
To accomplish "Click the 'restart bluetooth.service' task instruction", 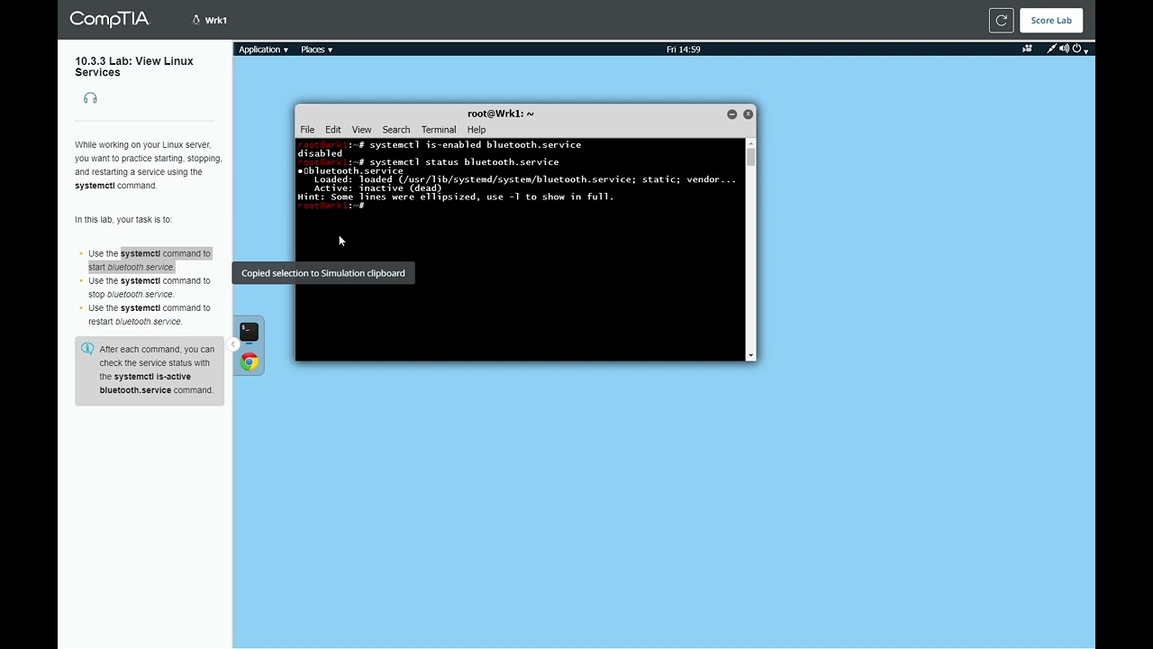I will (x=150, y=315).
